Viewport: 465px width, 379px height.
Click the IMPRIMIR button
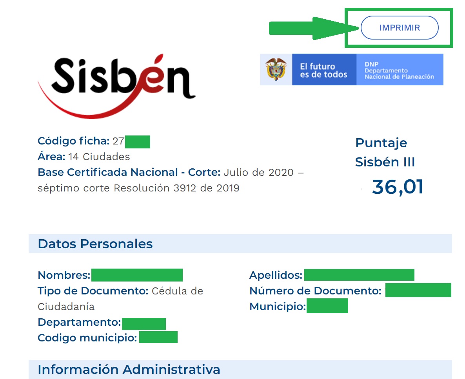[x=399, y=28]
